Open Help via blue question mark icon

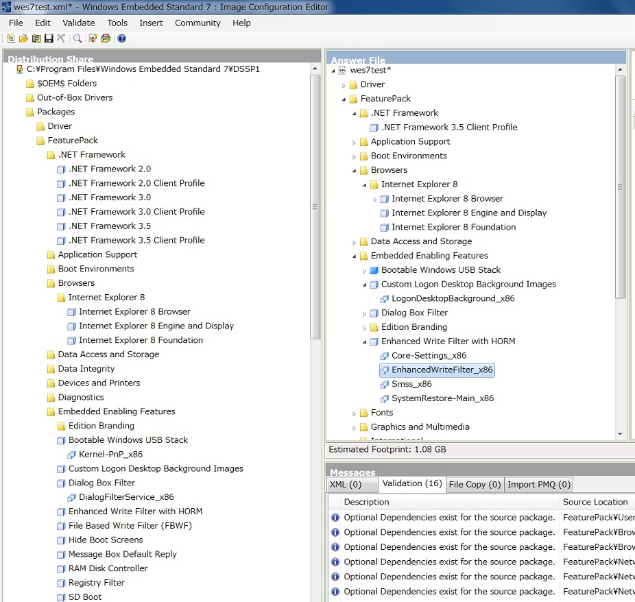[121, 38]
